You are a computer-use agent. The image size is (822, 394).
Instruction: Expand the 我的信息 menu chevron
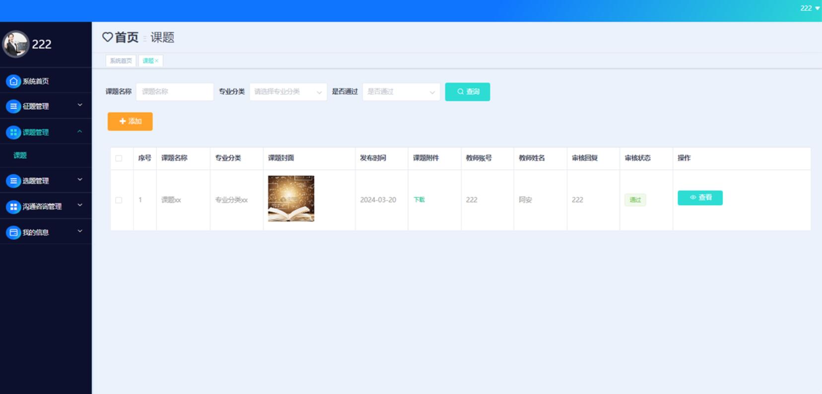80,231
